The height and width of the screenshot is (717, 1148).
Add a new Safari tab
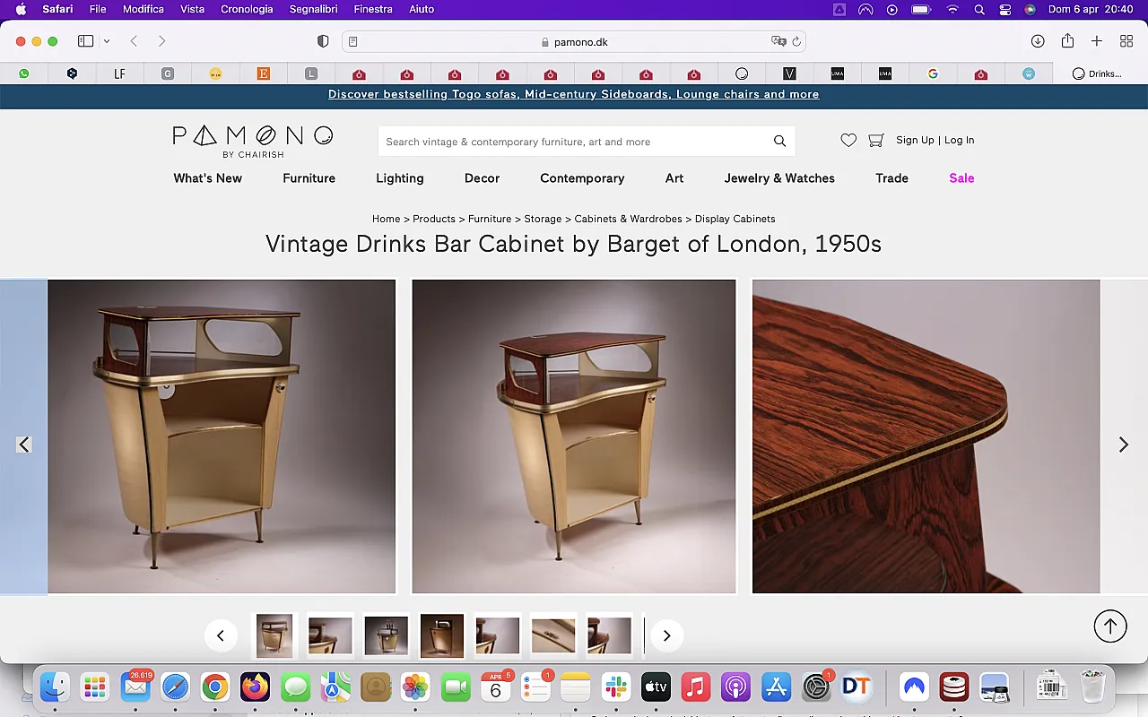(1097, 41)
